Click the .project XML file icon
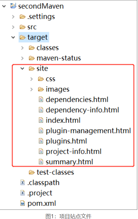Screen dimensions: 138x219 (22, 193)
